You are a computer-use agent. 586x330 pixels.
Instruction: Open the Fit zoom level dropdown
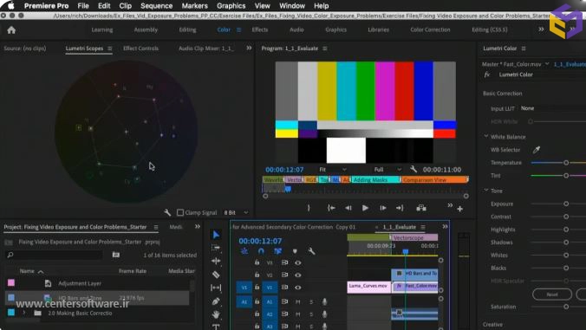coord(332,170)
